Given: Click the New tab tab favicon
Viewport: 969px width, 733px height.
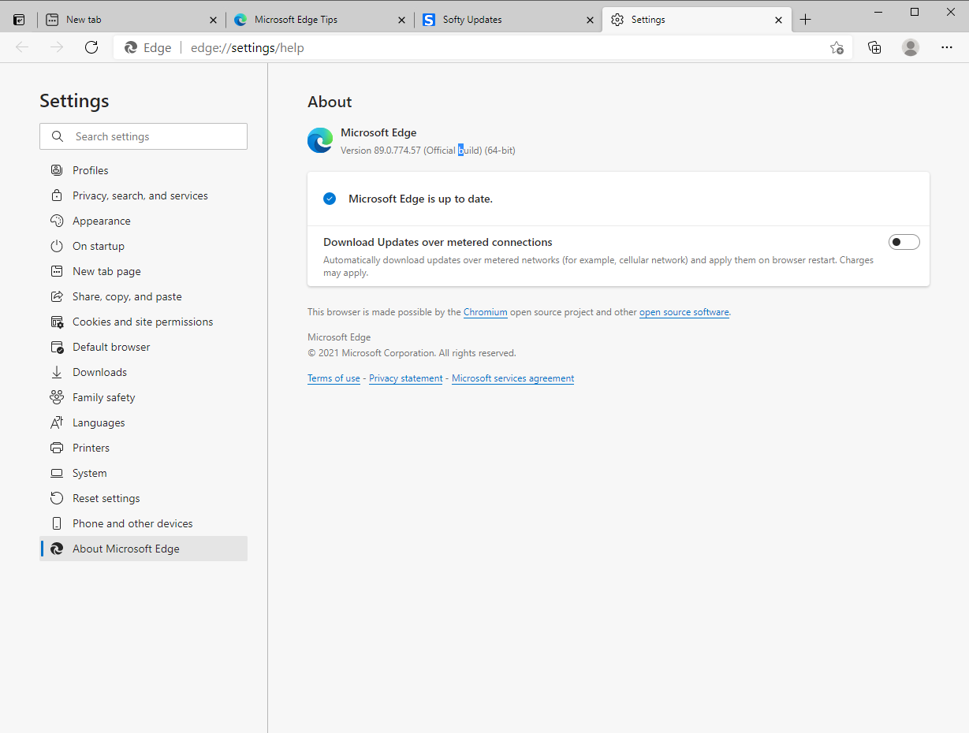Looking at the screenshot, I should coord(52,20).
